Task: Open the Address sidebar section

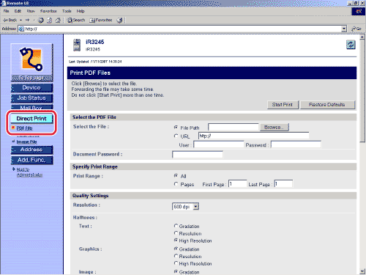Action: click(31, 150)
